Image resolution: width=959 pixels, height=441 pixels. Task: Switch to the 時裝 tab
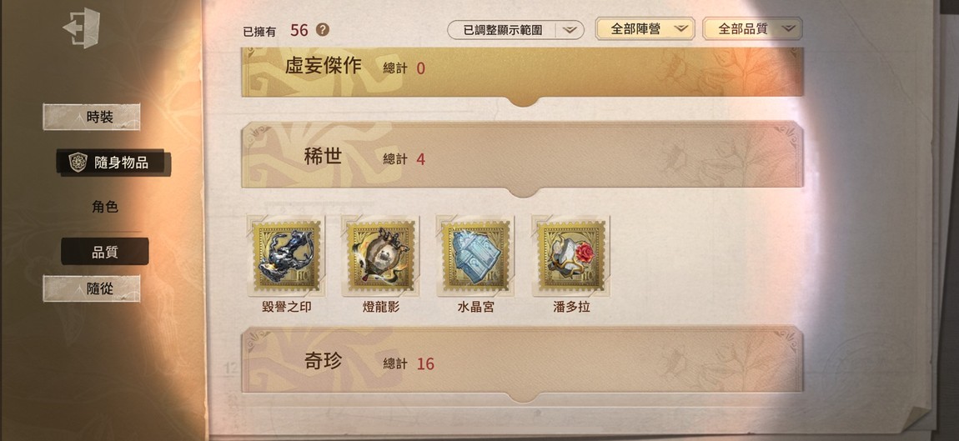pos(92,117)
